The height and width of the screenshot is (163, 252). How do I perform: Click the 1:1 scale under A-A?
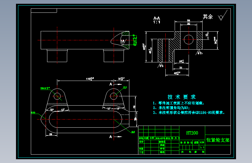[157, 22]
